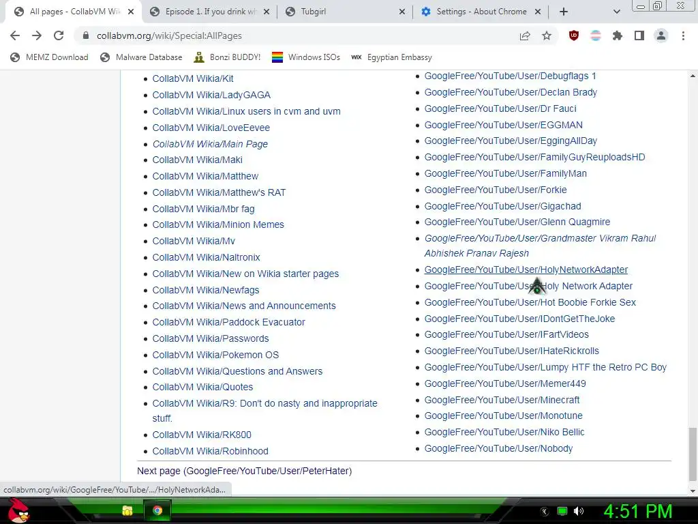
Task: Open CollabVM Wikia/Pokemon OS link
Action: 215,355
